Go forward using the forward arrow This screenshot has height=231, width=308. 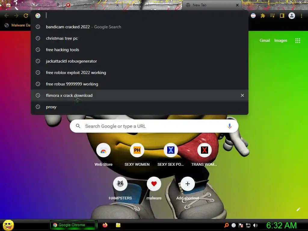click(16, 16)
